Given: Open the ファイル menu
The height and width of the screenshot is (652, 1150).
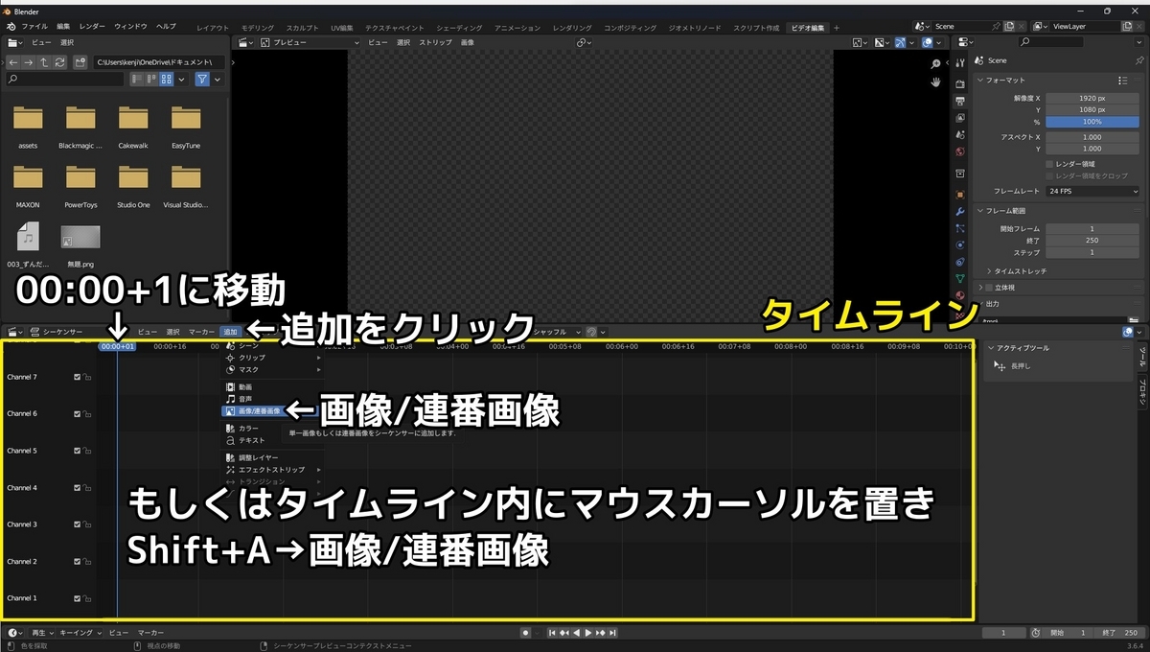Looking at the screenshot, I should tap(34, 26).
